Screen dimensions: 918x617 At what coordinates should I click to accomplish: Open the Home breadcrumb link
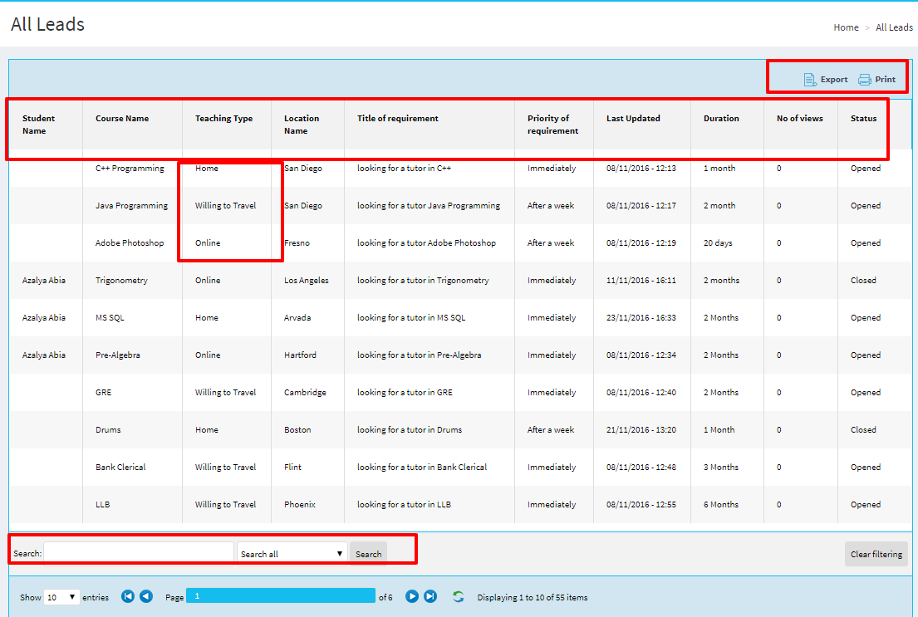[x=846, y=27]
